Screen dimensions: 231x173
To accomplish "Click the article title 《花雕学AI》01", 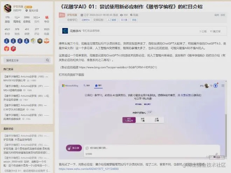I will point(131,7).
